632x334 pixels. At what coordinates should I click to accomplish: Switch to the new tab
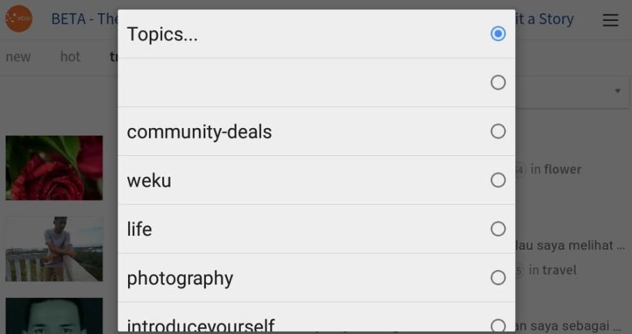(18, 57)
